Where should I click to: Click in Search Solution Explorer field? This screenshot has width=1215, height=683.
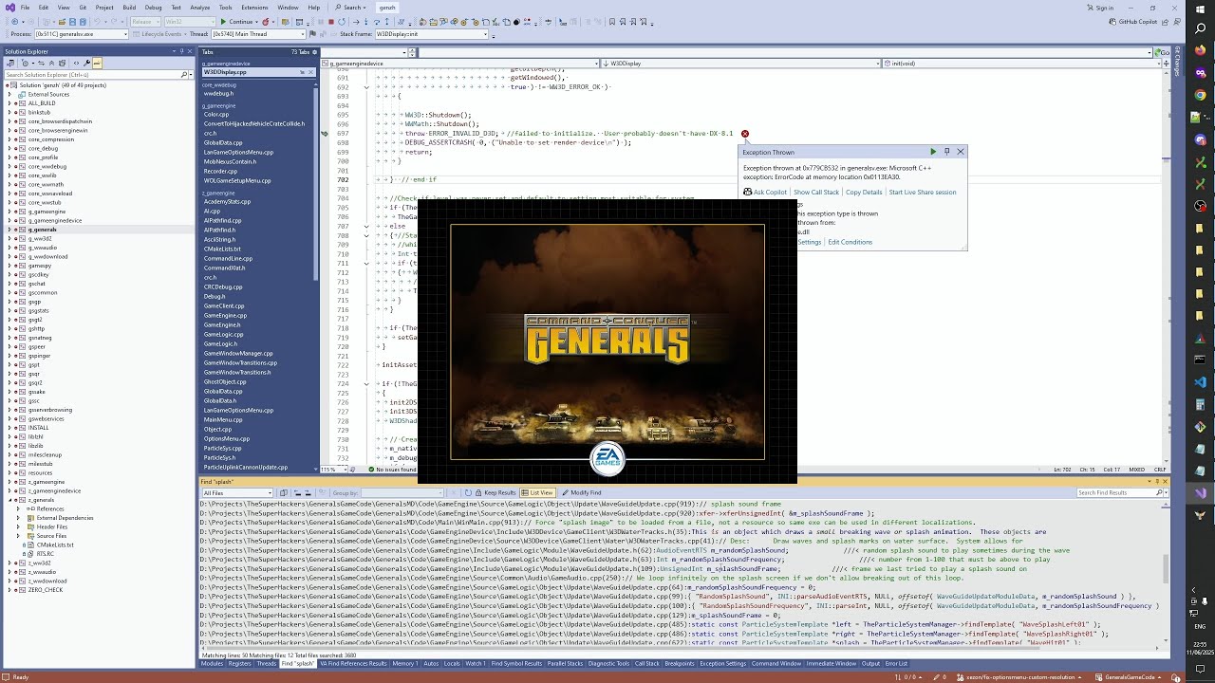coord(92,74)
